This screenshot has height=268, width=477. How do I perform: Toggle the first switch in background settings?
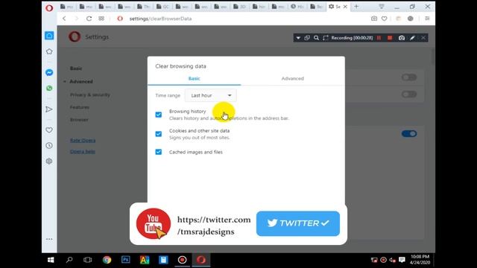coord(409,77)
